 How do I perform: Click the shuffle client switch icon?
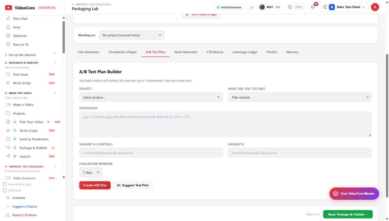pyautogui.click(x=324, y=7)
